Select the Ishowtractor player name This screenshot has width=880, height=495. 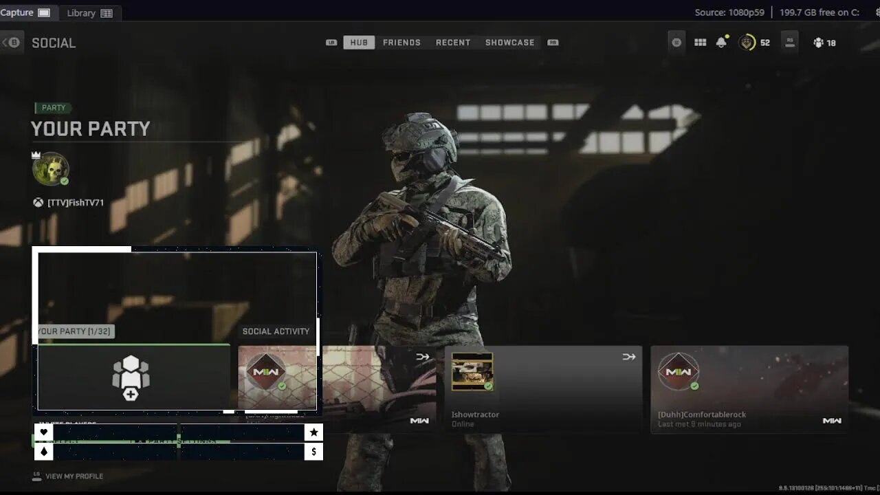pyautogui.click(x=475, y=415)
